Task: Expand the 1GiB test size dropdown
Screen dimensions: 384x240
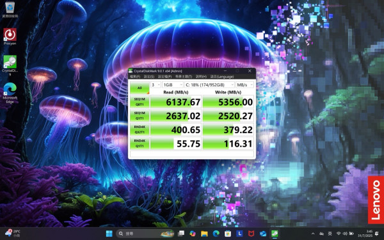Action: point(173,84)
